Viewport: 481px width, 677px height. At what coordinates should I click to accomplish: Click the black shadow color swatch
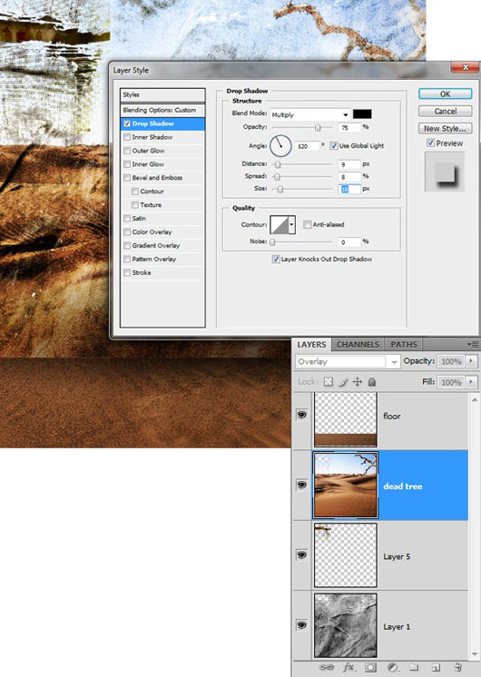[x=362, y=114]
